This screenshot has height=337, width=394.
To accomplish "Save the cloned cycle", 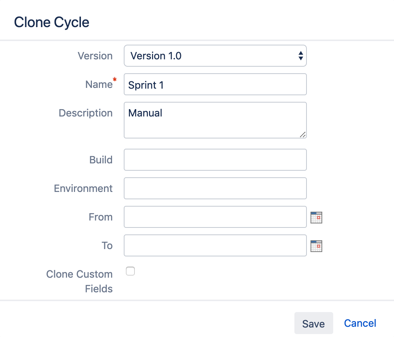I will point(313,323).
